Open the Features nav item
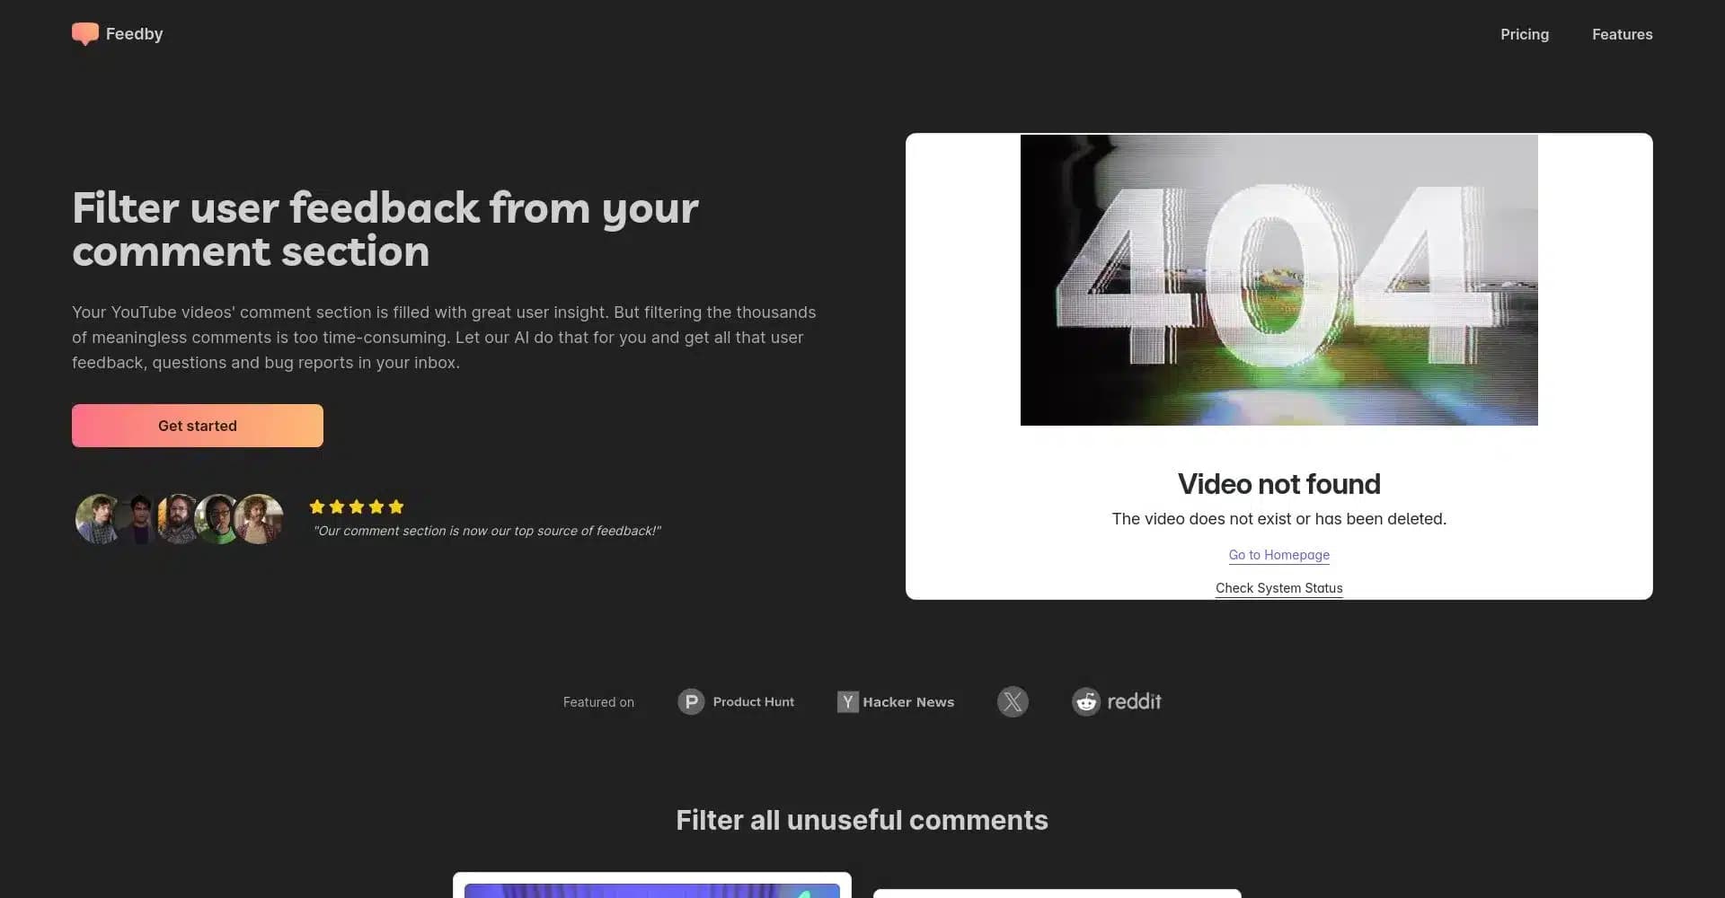Screen dimensions: 1725x898 tap(1622, 34)
